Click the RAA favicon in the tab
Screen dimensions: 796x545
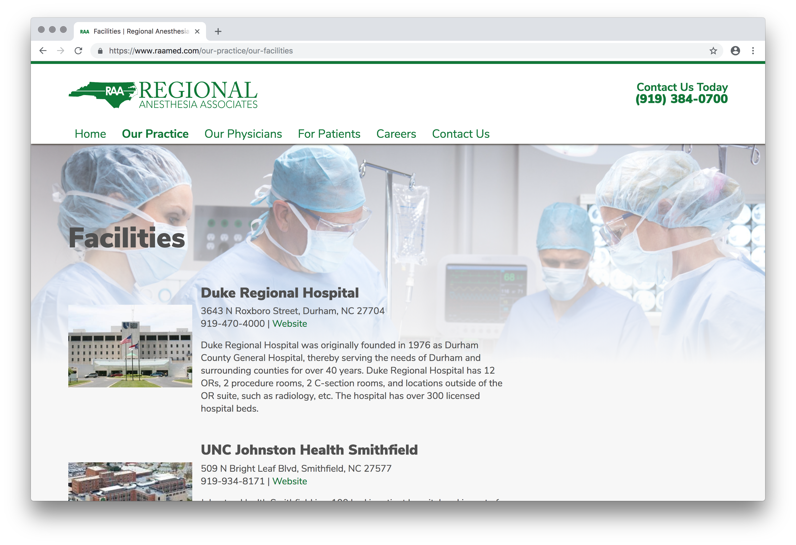(x=84, y=31)
